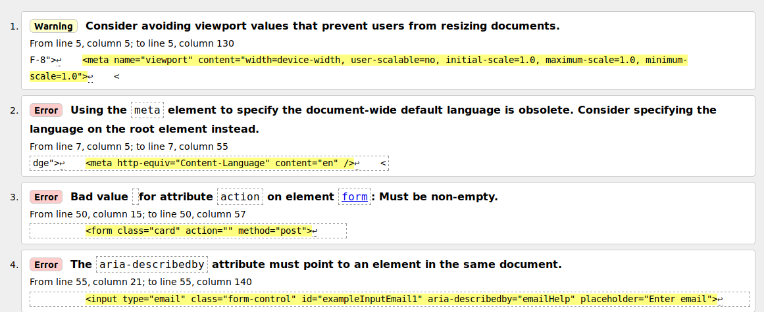
Task: Click the yellow Warning badge
Action: tap(53, 26)
